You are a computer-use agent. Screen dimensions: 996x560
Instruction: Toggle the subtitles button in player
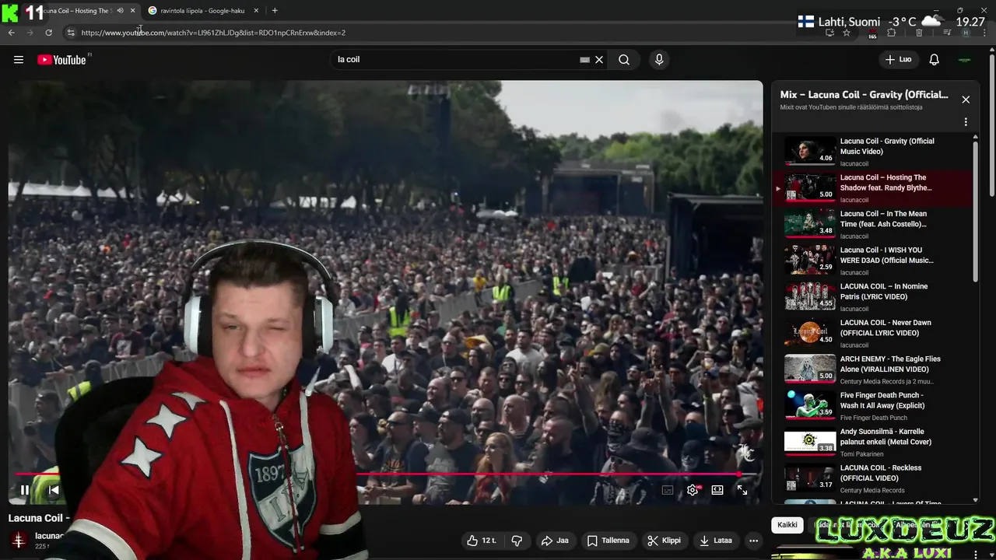(x=668, y=490)
